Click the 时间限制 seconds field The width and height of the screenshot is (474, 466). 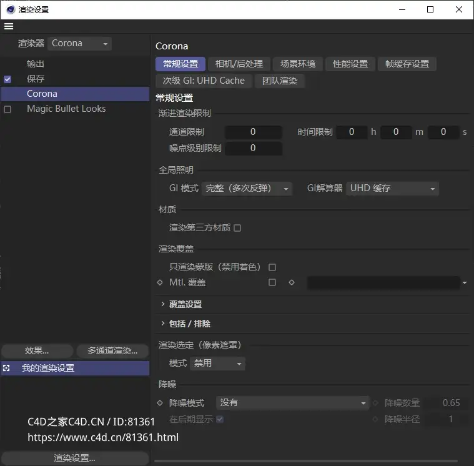tap(443, 132)
